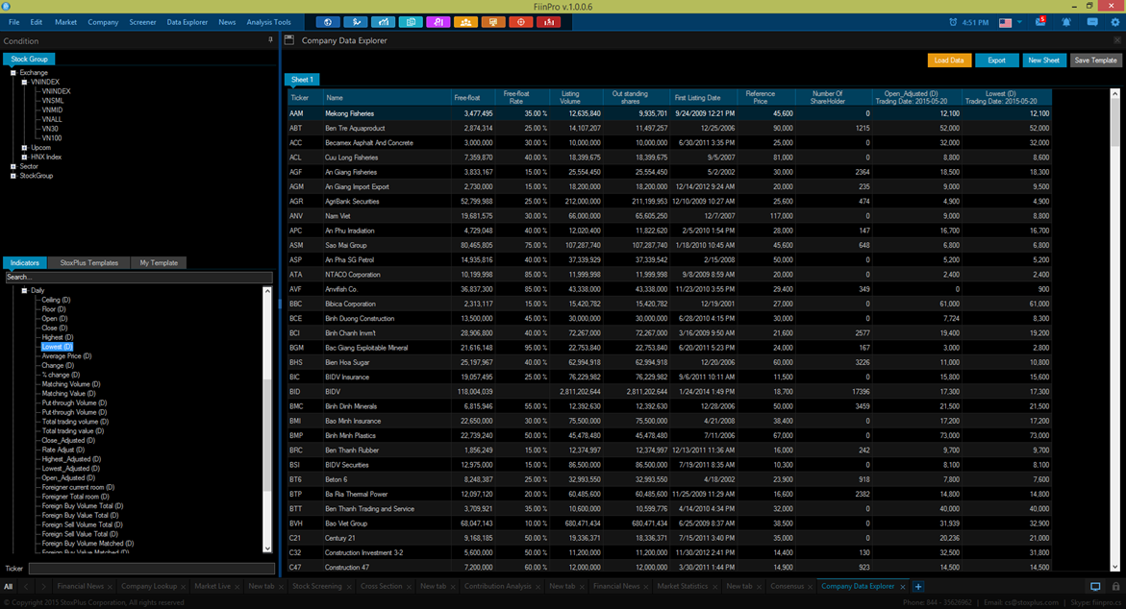Image resolution: width=1126 pixels, height=609 pixels.
Task: Open the chat message icon
Action: [1092, 22]
